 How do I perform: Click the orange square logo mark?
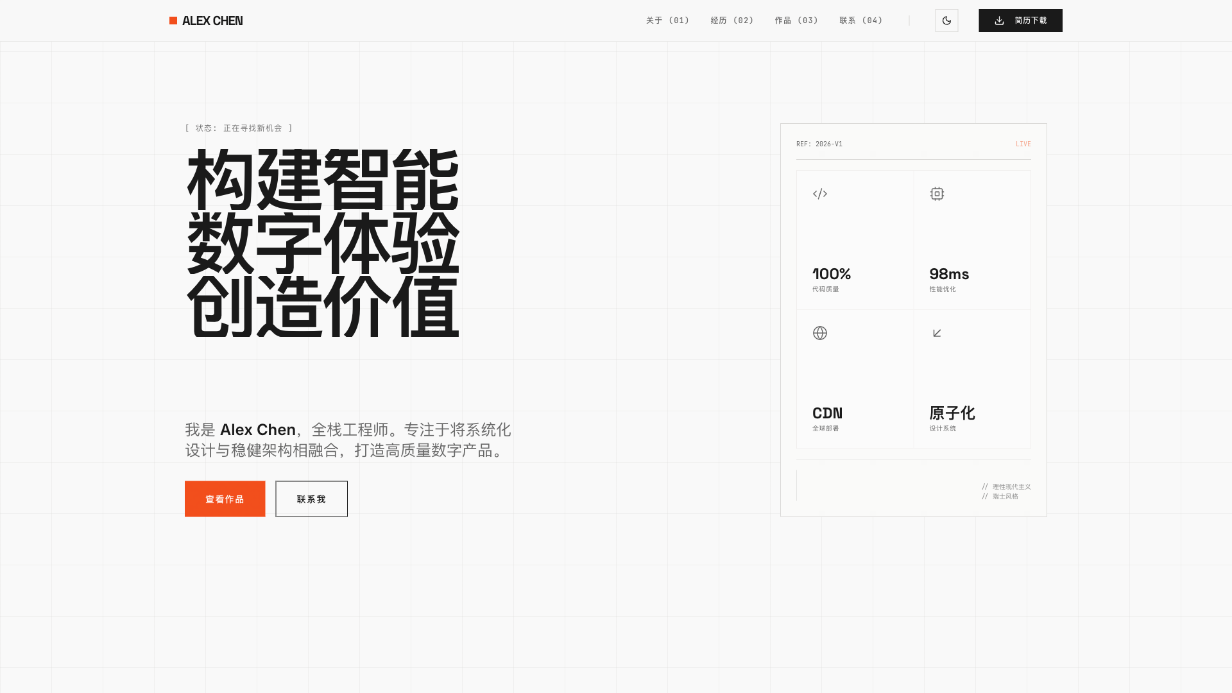(x=172, y=20)
